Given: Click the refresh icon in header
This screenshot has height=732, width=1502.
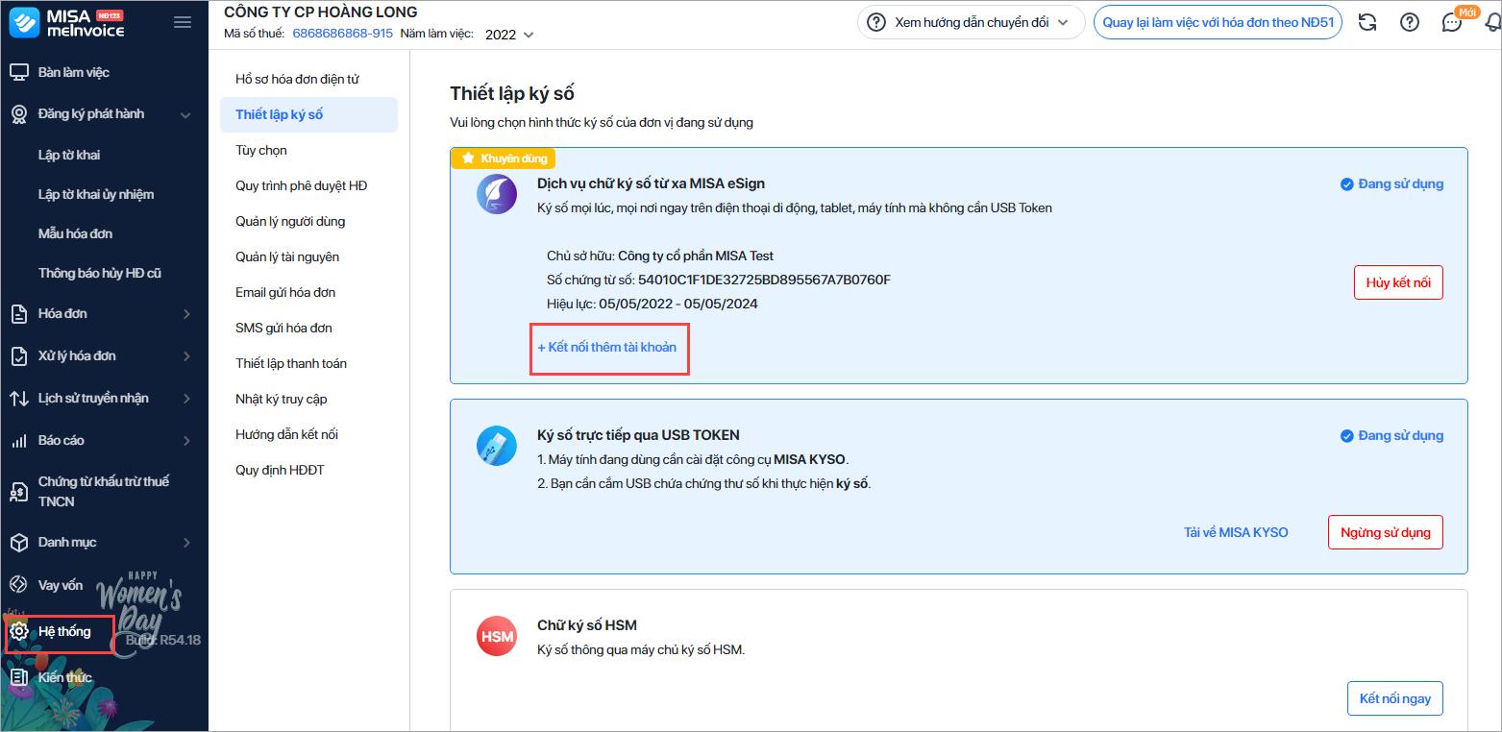Looking at the screenshot, I should tap(1367, 23).
